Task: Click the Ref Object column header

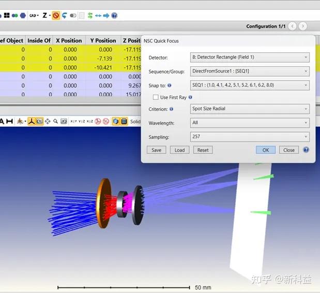Action: [11, 40]
